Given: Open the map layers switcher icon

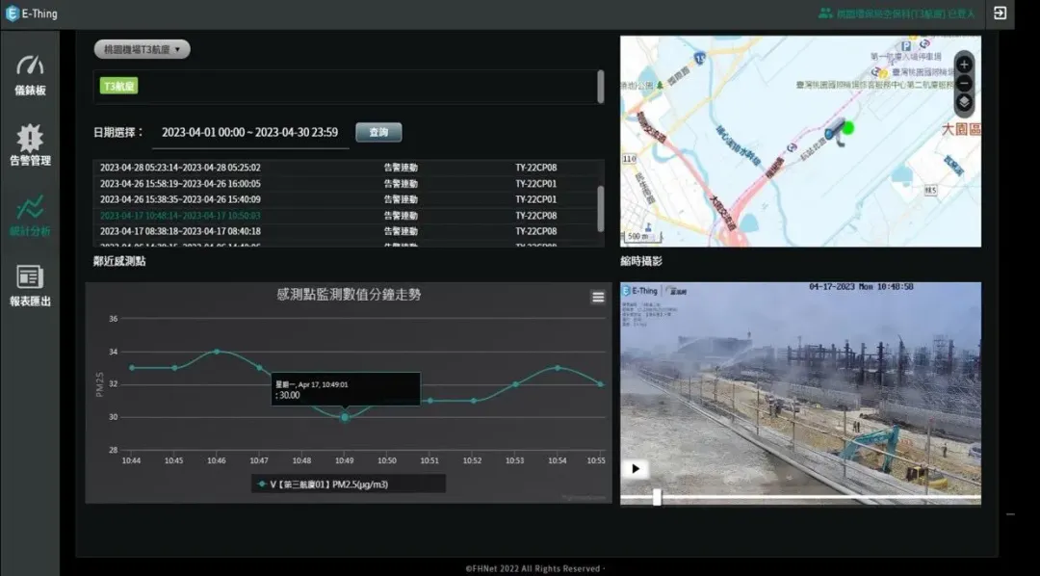Looking at the screenshot, I should coord(964,102).
